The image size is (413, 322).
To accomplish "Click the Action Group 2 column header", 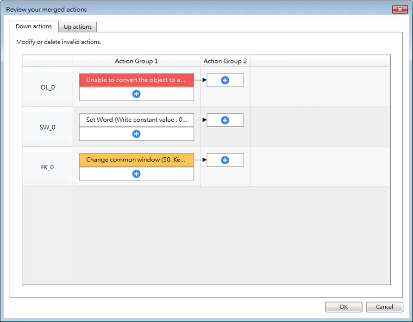I will coord(225,61).
